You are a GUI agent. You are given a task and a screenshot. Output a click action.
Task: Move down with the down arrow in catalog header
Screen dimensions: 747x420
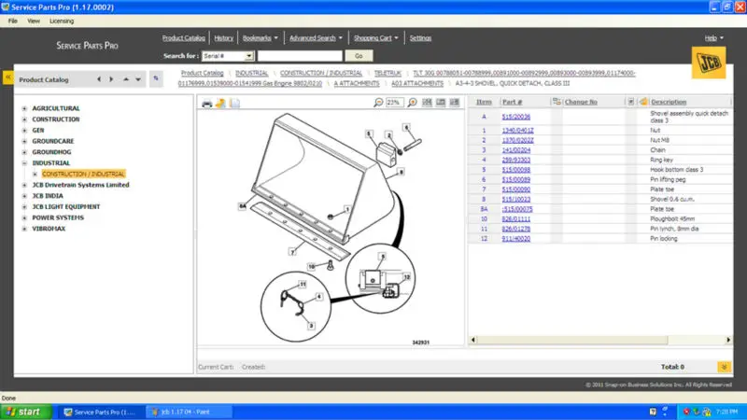click(x=138, y=79)
